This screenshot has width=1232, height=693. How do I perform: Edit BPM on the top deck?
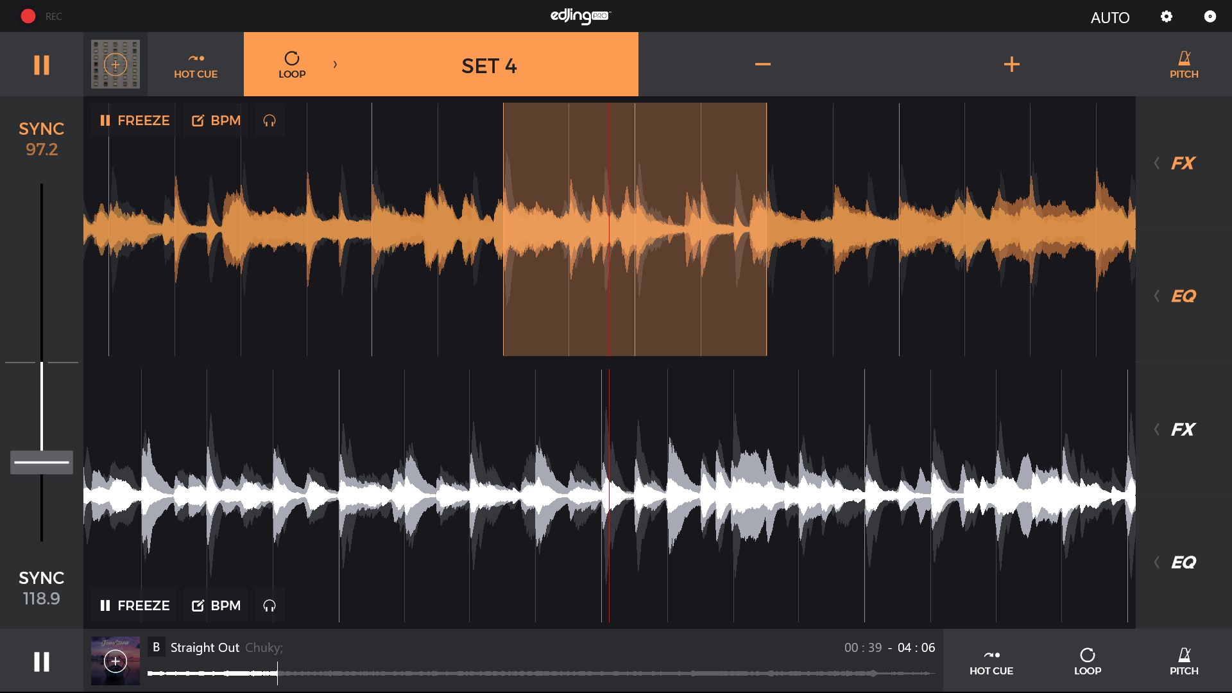click(x=215, y=120)
